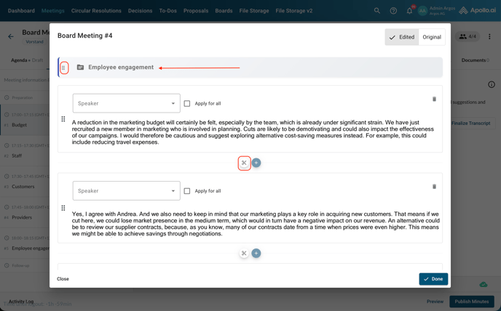Image resolution: width=501 pixels, height=311 pixels.
Task: Click drag handle beside Employee engagement heading
Action: pyautogui.click(x=63, y=68)
